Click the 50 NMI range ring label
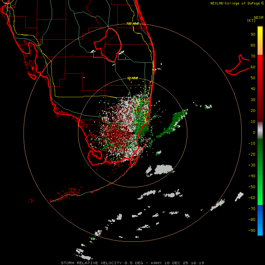 pyautogui.click(x=132, y=78)
